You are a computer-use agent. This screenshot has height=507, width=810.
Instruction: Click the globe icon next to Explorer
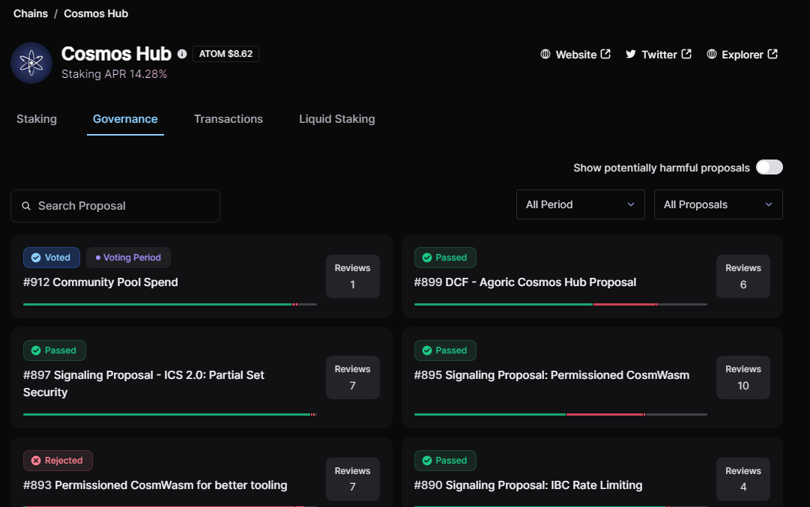(x=711, y=54)
